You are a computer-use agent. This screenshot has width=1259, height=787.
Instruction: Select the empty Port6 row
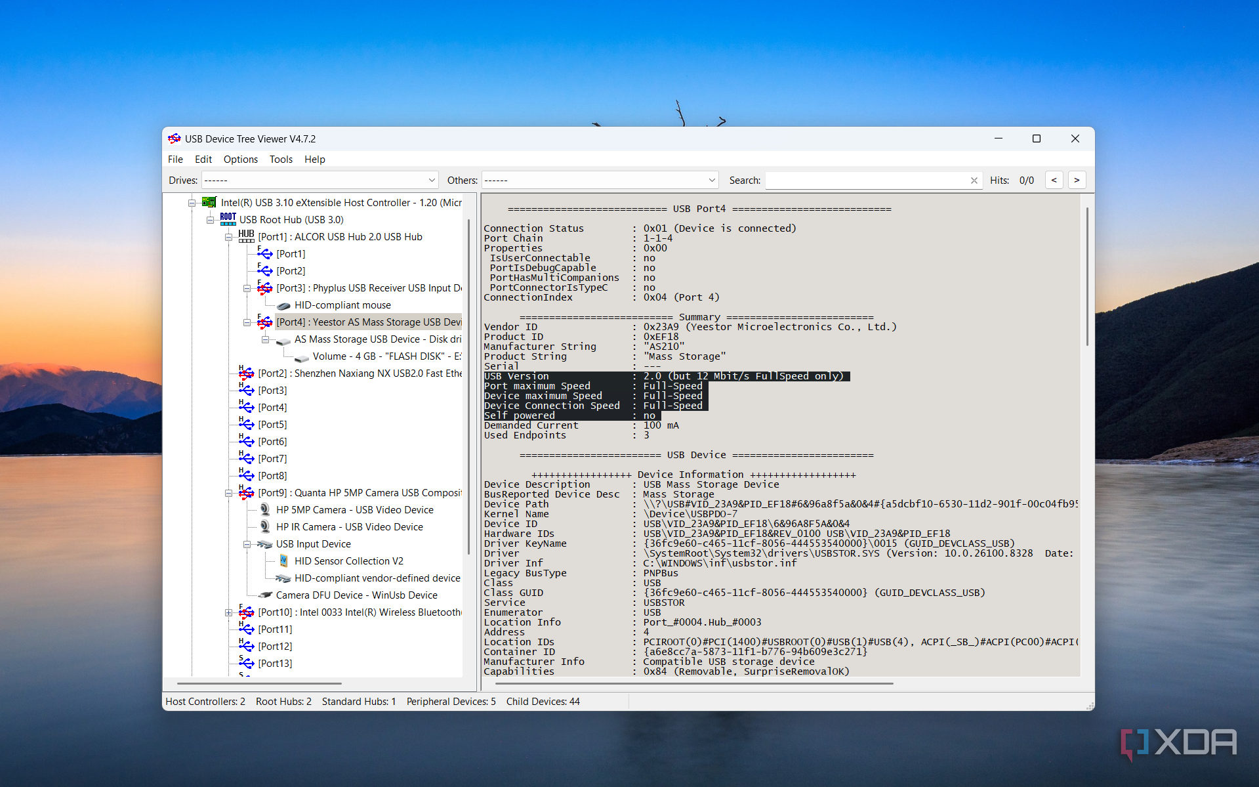272,441
